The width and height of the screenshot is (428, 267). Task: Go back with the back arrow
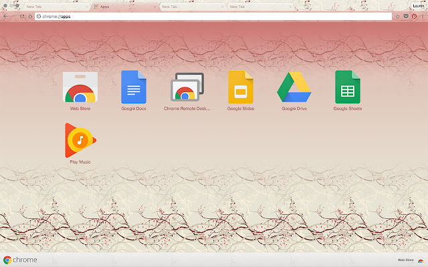[x=5, y=16]
